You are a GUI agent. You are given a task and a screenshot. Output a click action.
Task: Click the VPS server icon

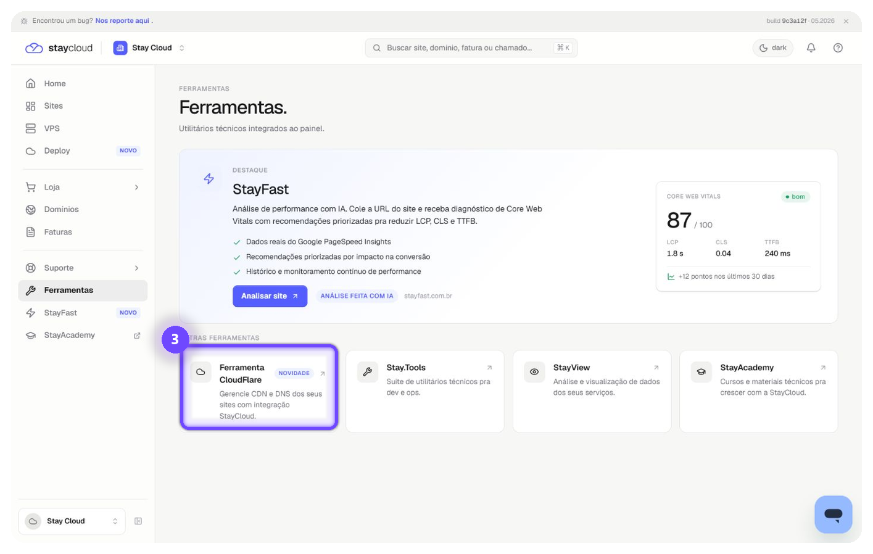click(30, 128)
